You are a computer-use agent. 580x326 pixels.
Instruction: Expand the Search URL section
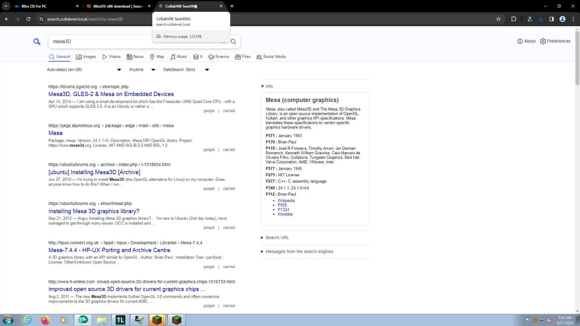pyautogui.click(x=277, y=238)
